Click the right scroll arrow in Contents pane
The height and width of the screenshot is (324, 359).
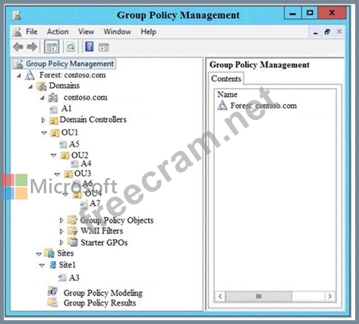tap(330, 296)
